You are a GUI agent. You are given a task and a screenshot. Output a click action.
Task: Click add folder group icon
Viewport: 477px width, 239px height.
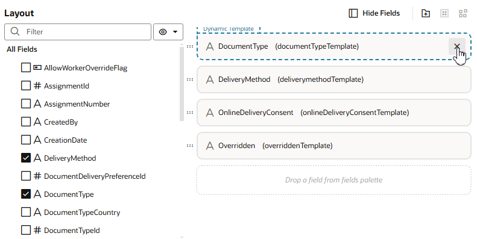pyautogui.click(x=426, y=13)
